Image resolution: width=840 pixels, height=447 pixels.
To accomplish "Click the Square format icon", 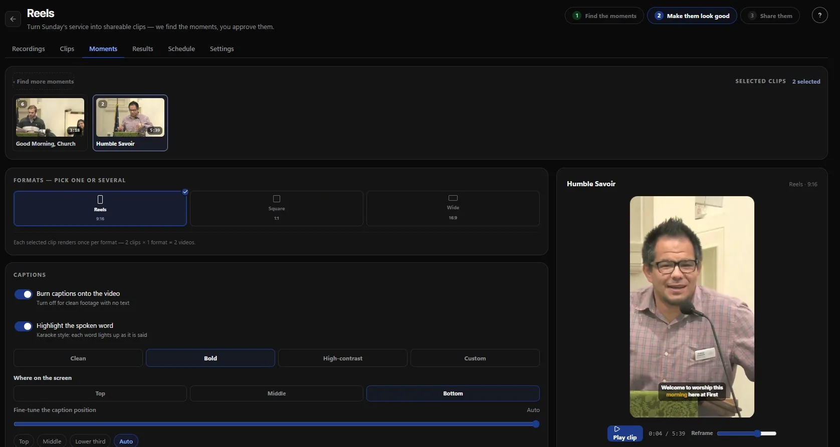I will [x=277, y=199].
